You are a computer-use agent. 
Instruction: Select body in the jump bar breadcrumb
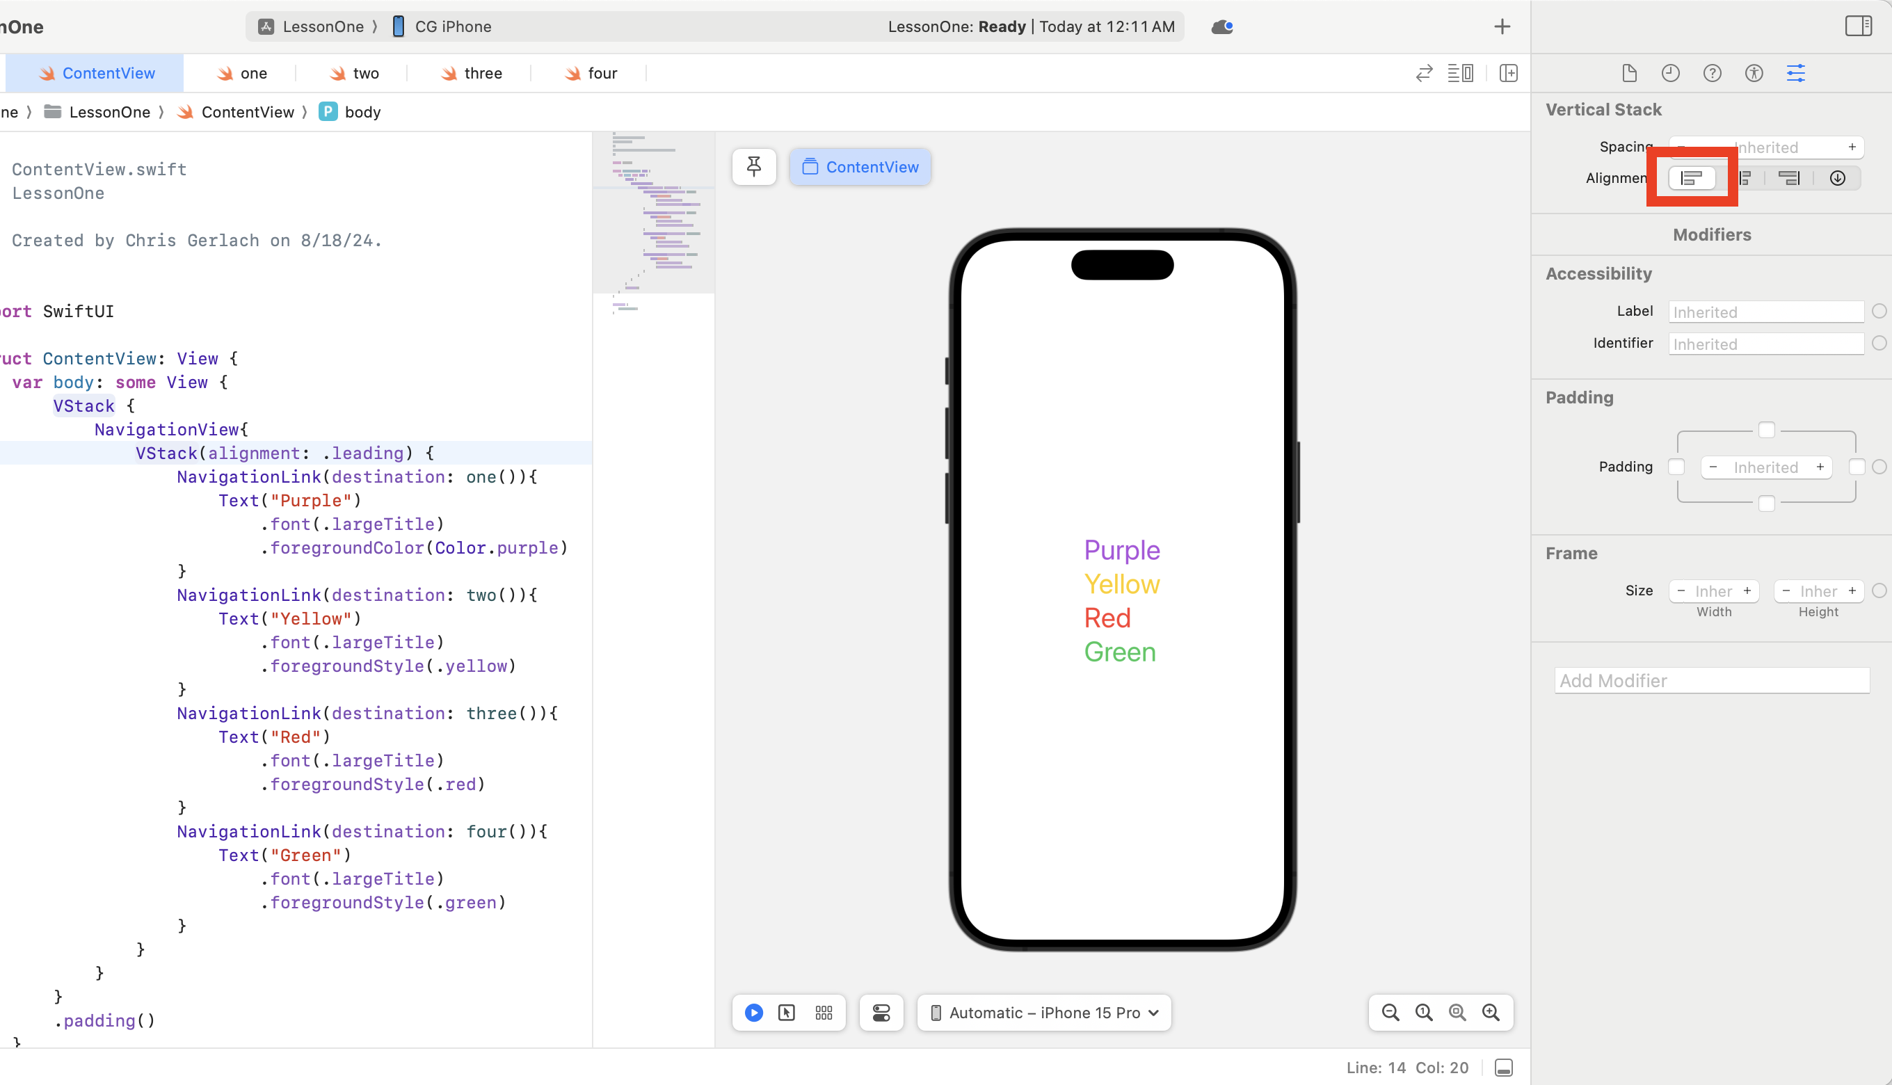[x=362, y=112]
